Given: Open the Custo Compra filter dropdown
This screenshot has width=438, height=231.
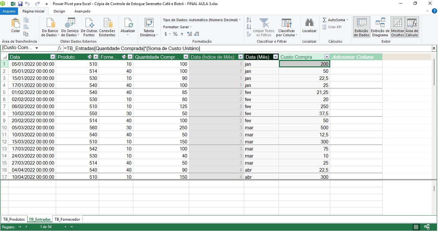Looking at the screenshot, I should (x=327, y=57).
